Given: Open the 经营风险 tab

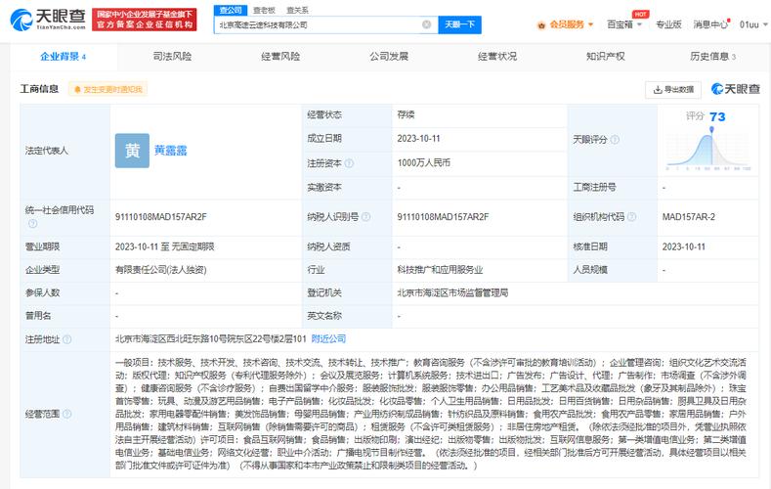Looking at the screenshot, I should [x=280, y=57].
